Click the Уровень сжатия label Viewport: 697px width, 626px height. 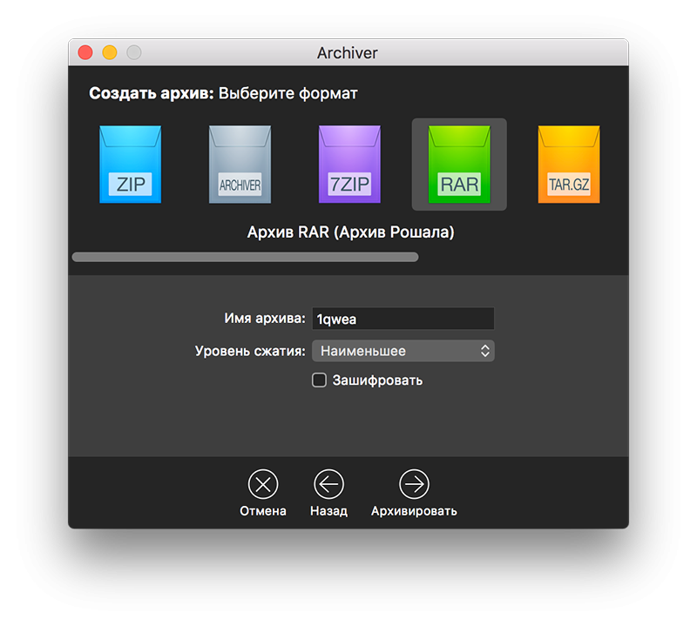click(250, 351)
